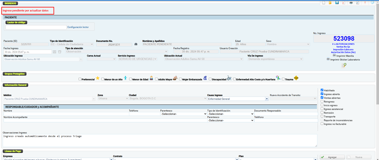The height and width of the screenshot is (160, 379).
Task: Check the Reingreso checkbox
Action: pyautogui.click(x=322, y=101)
